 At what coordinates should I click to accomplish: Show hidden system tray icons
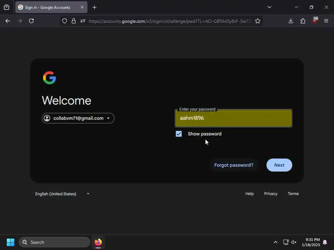(x=275, y=242)
